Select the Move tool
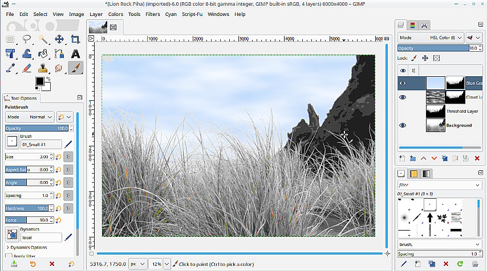 coord(59,39)
